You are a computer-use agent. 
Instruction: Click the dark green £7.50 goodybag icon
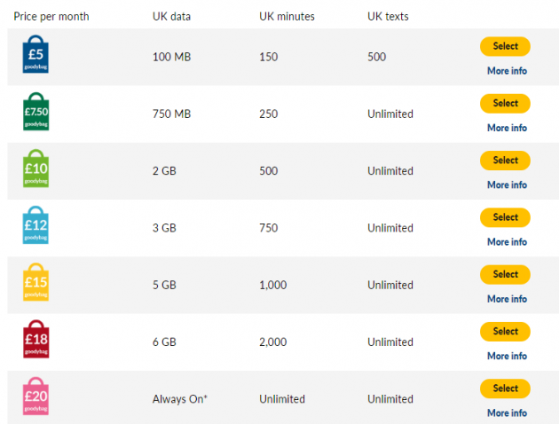(36, 112)
